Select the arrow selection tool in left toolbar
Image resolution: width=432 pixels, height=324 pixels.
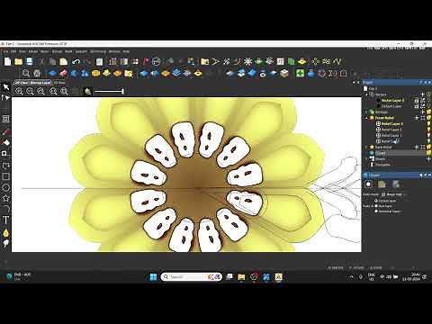pos(5,87)
